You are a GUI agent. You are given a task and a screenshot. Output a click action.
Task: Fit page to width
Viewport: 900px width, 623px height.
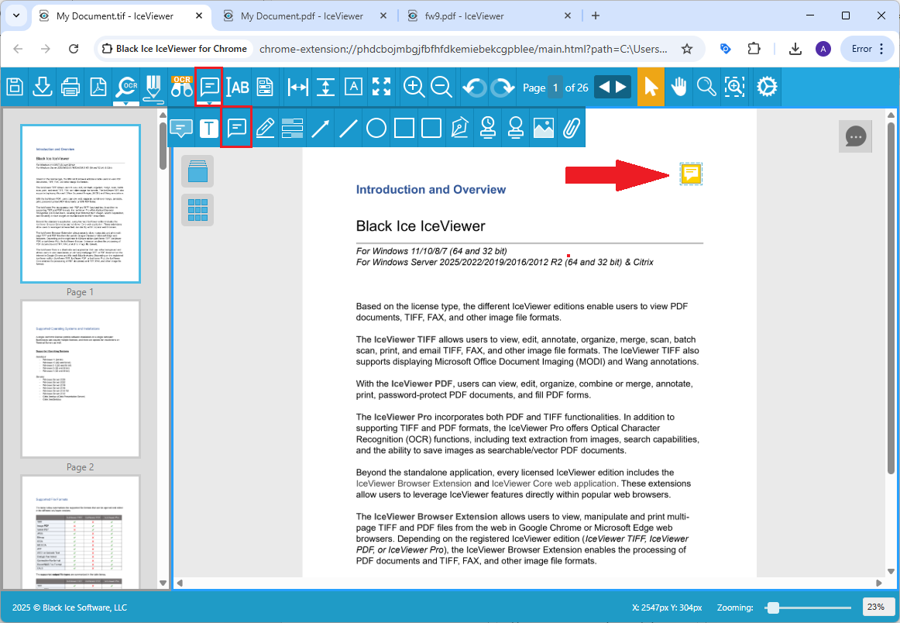(x=298, y=88)
